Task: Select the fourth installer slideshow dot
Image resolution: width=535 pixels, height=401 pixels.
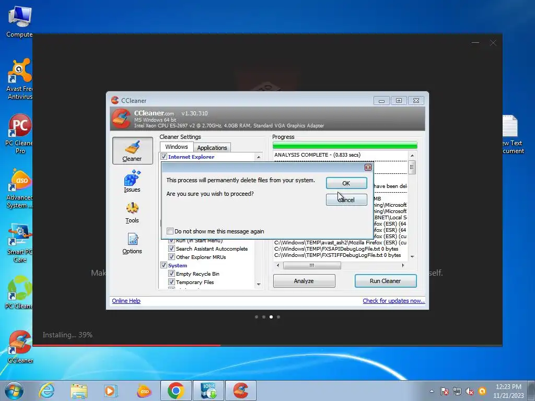Action: (x=278, y=317)
